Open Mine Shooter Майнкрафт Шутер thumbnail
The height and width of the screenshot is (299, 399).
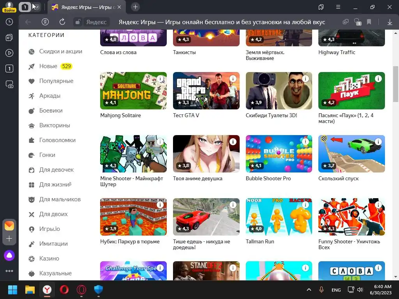click(133, 154)
